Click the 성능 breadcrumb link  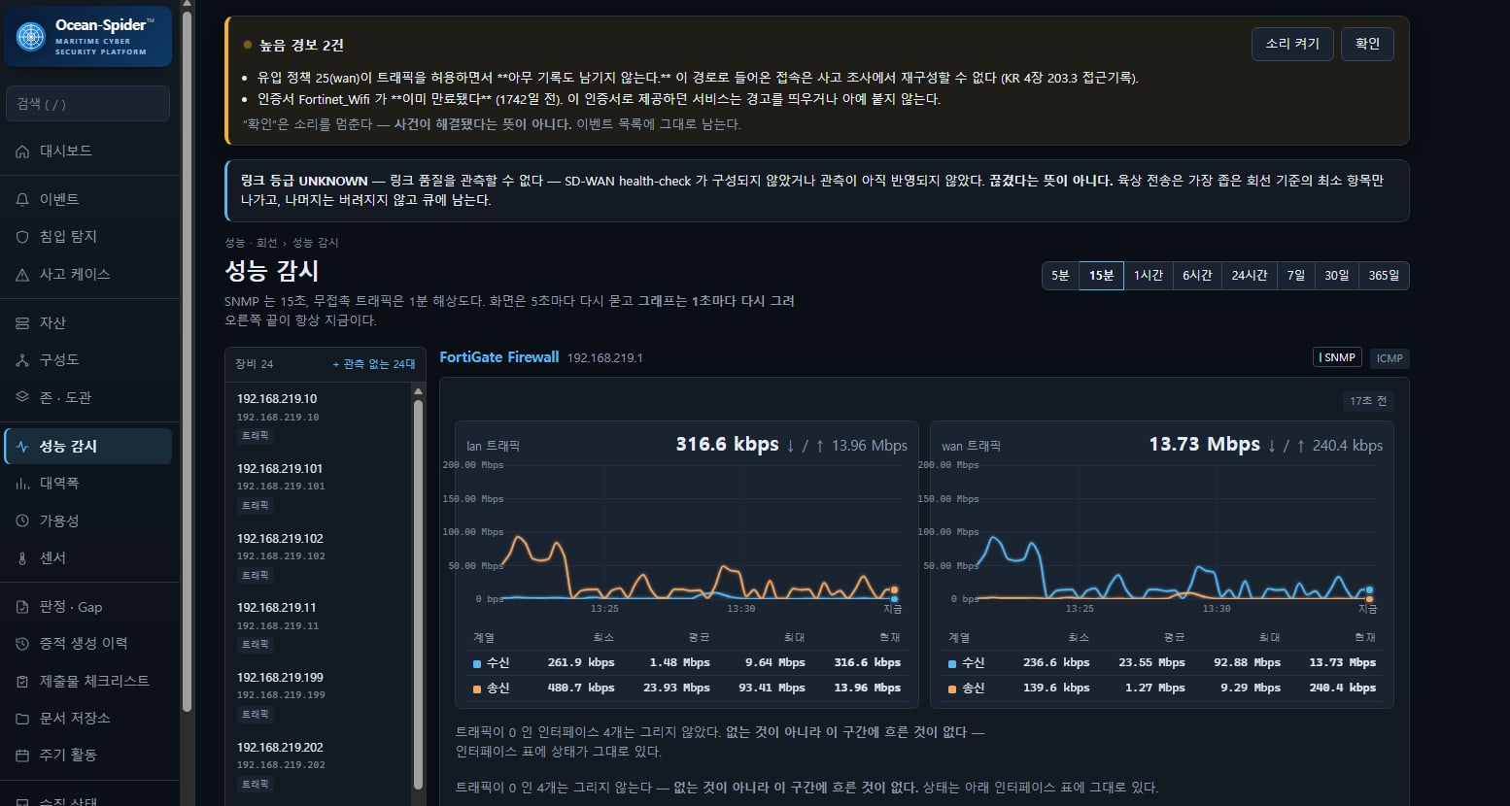[234, 243]
